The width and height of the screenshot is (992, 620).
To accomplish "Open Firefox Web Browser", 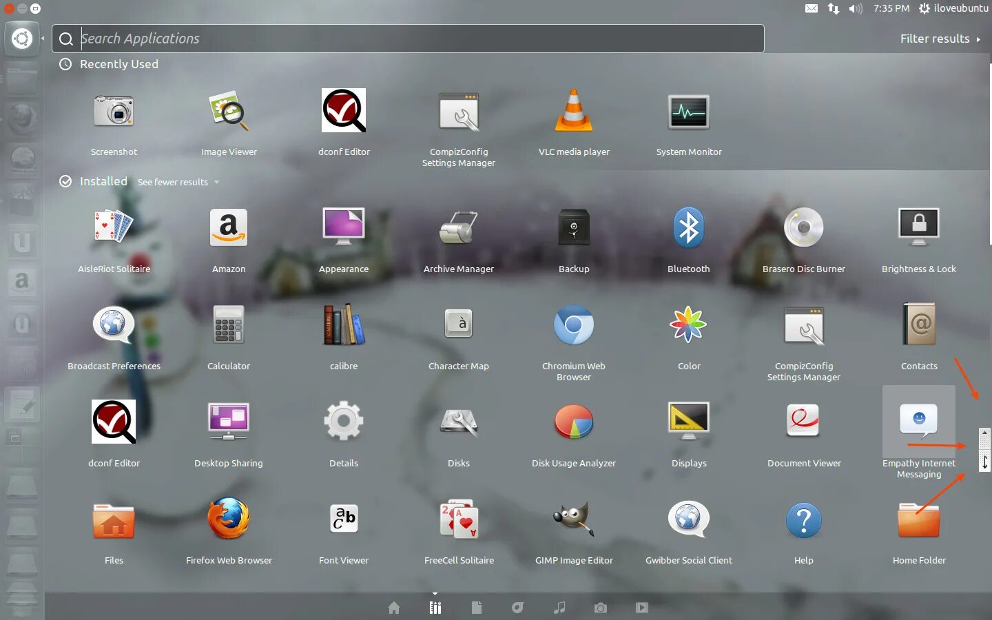I will 229,519.
